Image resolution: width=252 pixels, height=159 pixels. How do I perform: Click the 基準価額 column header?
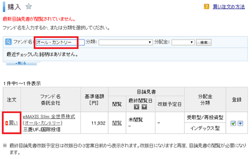[94, 99]
